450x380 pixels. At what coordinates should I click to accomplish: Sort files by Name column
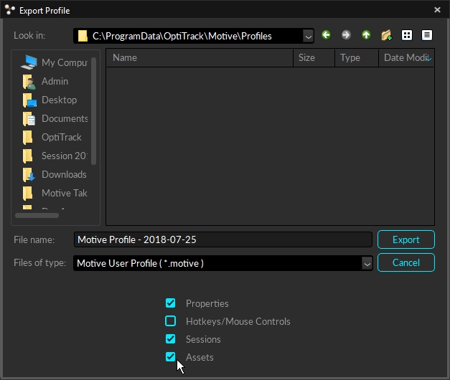click(x=200, y=58)
